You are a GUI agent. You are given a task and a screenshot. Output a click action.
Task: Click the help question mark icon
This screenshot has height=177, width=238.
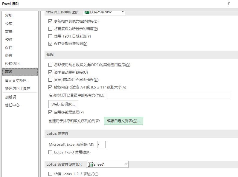tap(229, 4)
